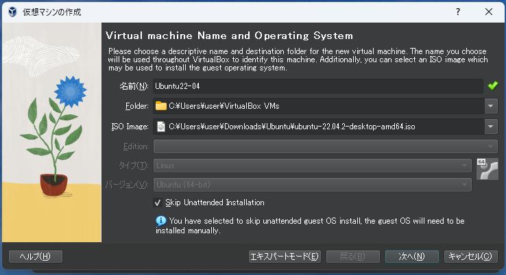
Task: Click the ヘルプ(H) button
Action: [x=36, y=257]
